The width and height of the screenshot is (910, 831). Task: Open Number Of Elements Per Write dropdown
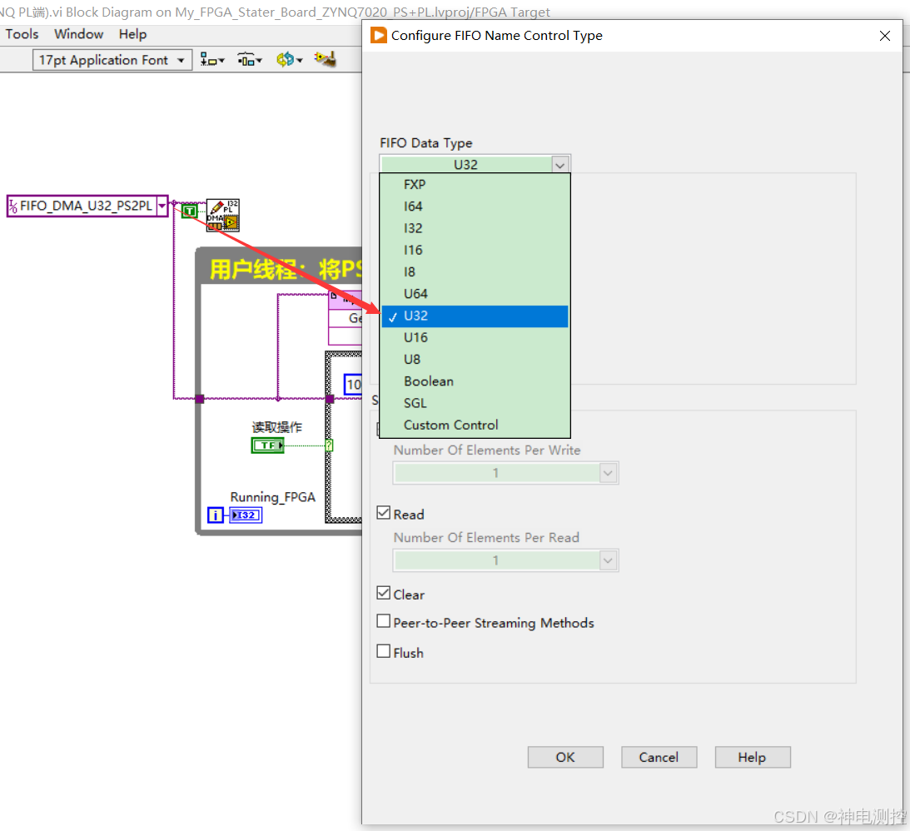point(505,473)
